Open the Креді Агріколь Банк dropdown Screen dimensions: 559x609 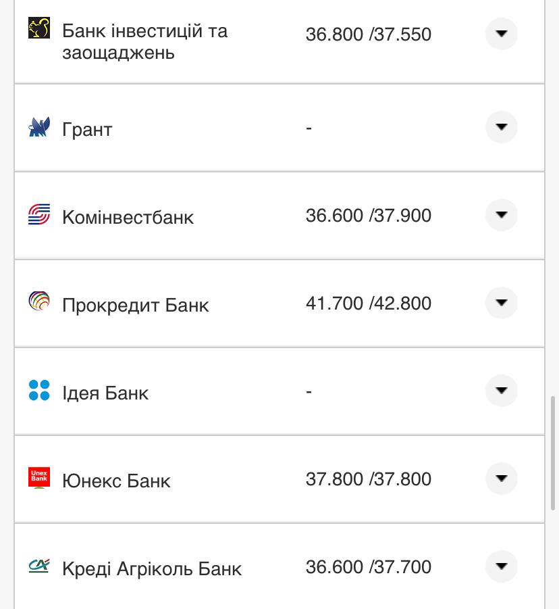(501, 566)
